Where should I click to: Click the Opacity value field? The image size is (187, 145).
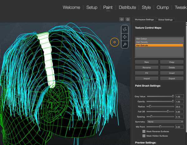[x=180, y=102]
